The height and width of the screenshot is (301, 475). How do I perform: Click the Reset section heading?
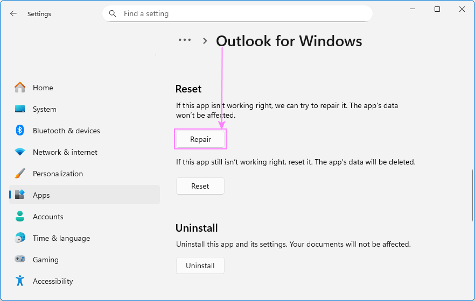click(188, 89)
